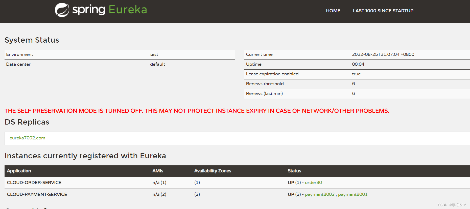Select the red self preservation warning
This screenshot has height=209, width=470.
(x=197, y=111)
